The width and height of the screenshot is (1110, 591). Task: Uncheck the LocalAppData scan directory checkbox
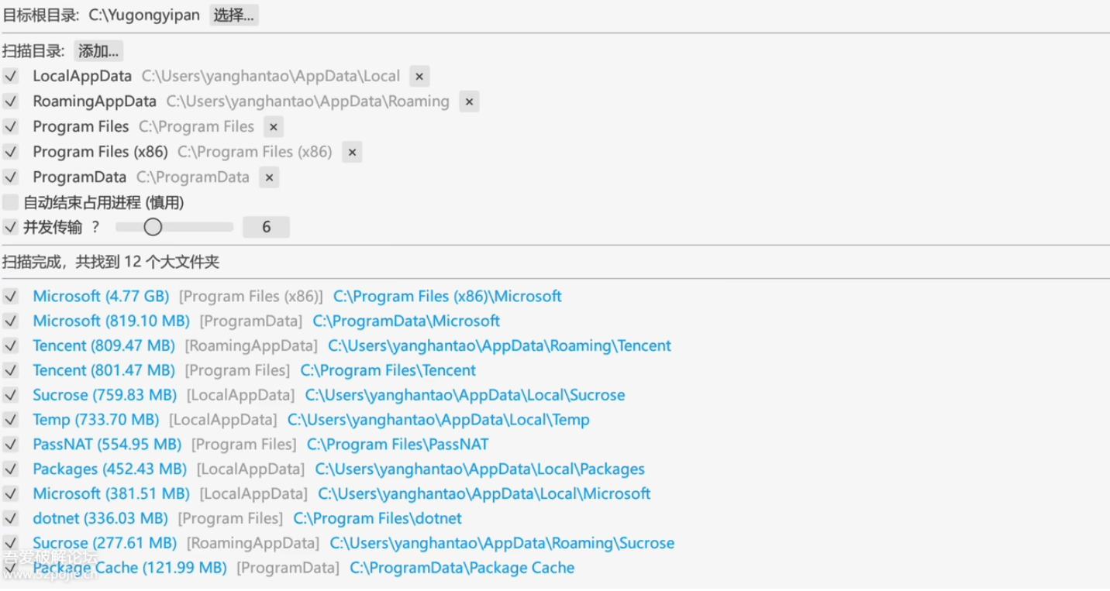coord(10,77)
